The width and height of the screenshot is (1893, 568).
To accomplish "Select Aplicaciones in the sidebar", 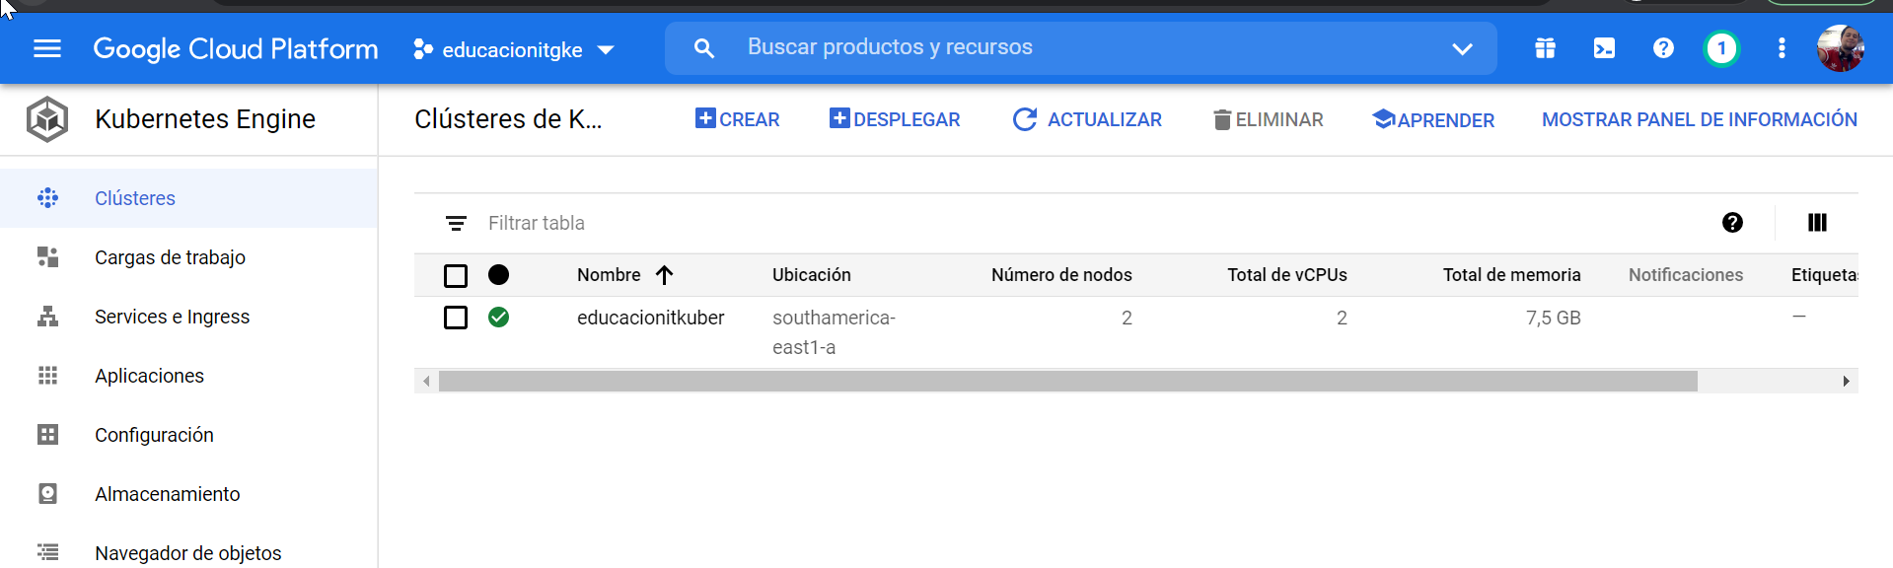I will coord(188,376).
